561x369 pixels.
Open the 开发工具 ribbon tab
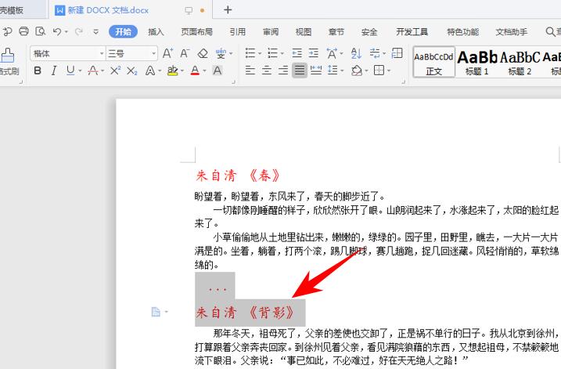(412, 32)
